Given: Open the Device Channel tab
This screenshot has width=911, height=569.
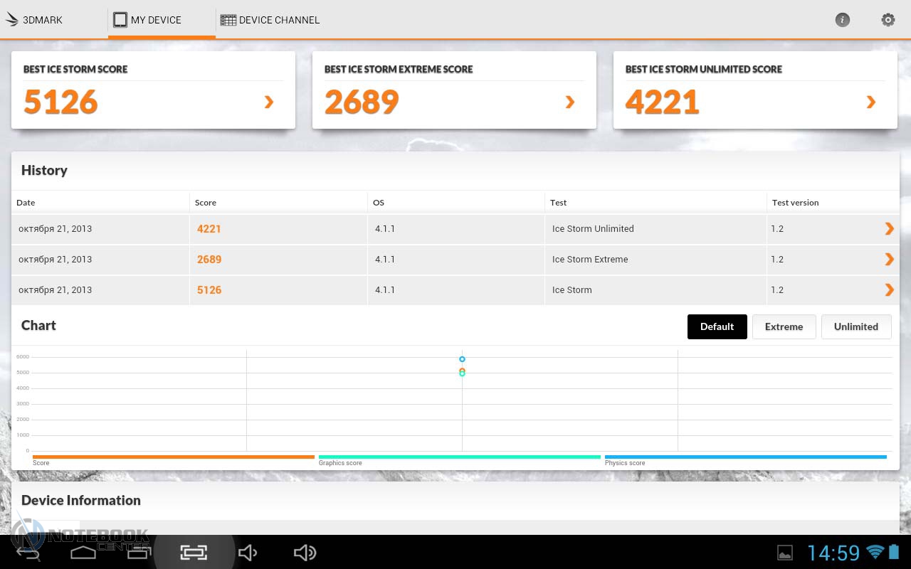Looking at the screenshot, I should [x=270, y=20].
